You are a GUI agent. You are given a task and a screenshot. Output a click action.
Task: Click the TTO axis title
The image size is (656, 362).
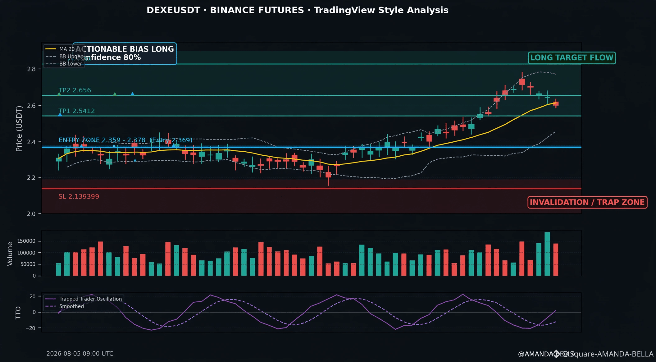pos(18,313)
